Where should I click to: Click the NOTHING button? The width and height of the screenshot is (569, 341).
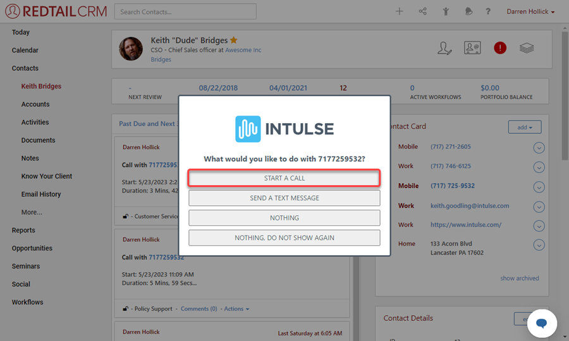pyautogui.click(x=284, y=218)
